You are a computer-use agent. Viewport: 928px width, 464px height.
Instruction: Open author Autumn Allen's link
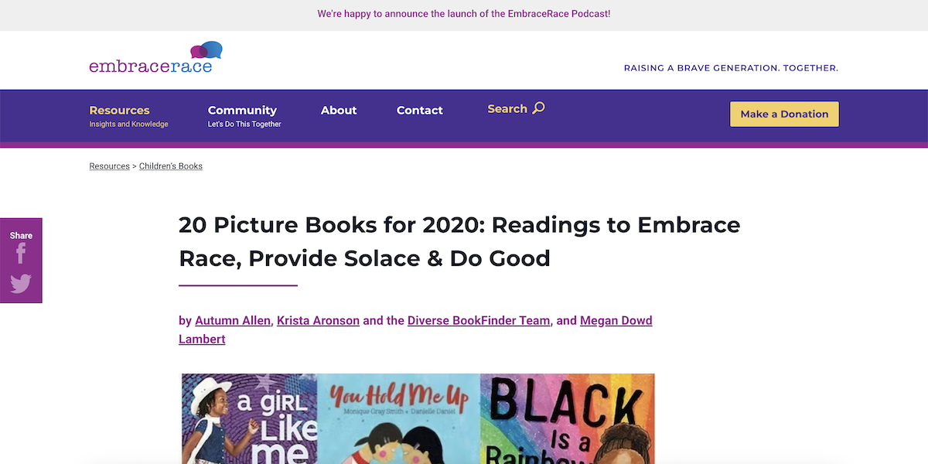click(233, 320)
